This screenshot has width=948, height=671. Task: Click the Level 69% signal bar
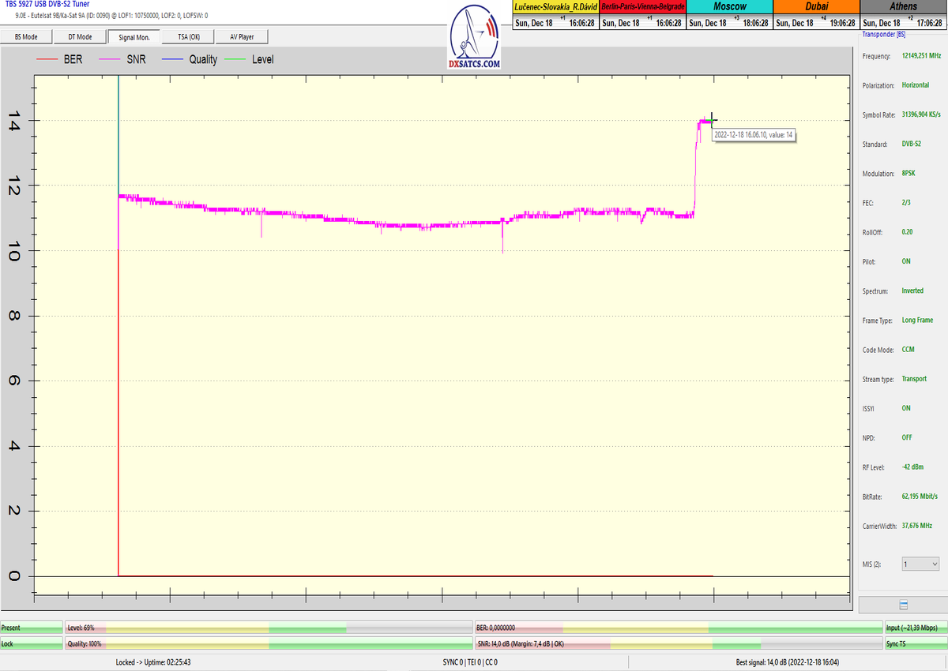coord(269,628)
